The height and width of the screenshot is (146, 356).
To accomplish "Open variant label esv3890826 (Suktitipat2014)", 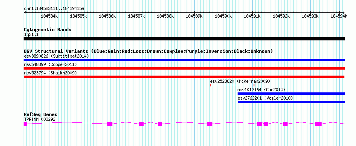I will [x=56, y=56].
